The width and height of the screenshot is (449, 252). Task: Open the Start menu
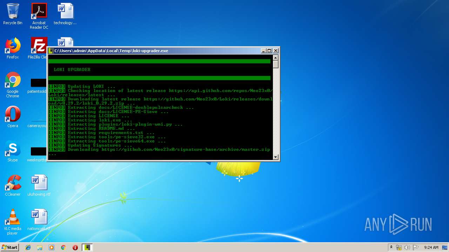pyautogui.click(x=9, y=247)
